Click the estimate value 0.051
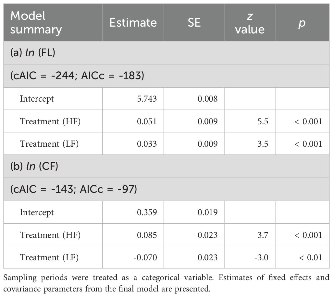 pyautogui.click(x=147, y=121)
